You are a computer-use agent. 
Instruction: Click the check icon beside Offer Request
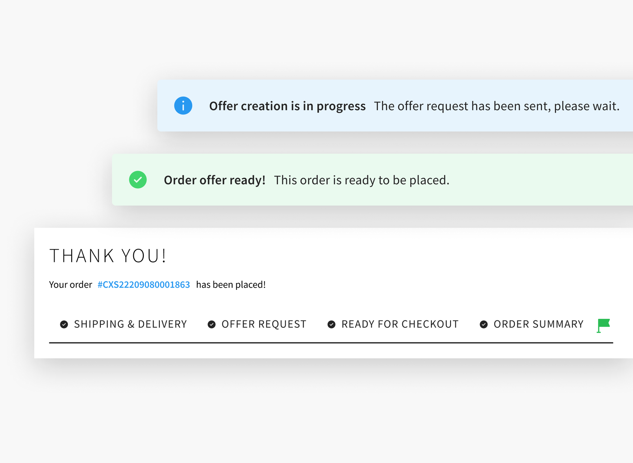pos(212,324)
